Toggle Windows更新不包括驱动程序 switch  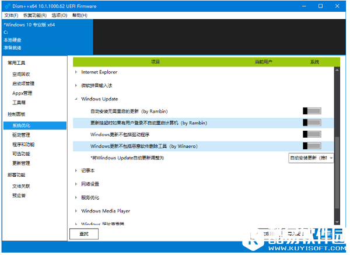312,134
